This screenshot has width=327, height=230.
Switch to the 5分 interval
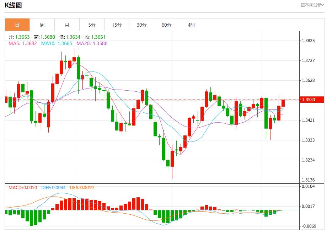coord(91,25)
